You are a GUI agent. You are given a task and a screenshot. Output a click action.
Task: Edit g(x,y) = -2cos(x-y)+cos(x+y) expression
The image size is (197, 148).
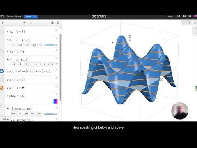click(28, 71)
